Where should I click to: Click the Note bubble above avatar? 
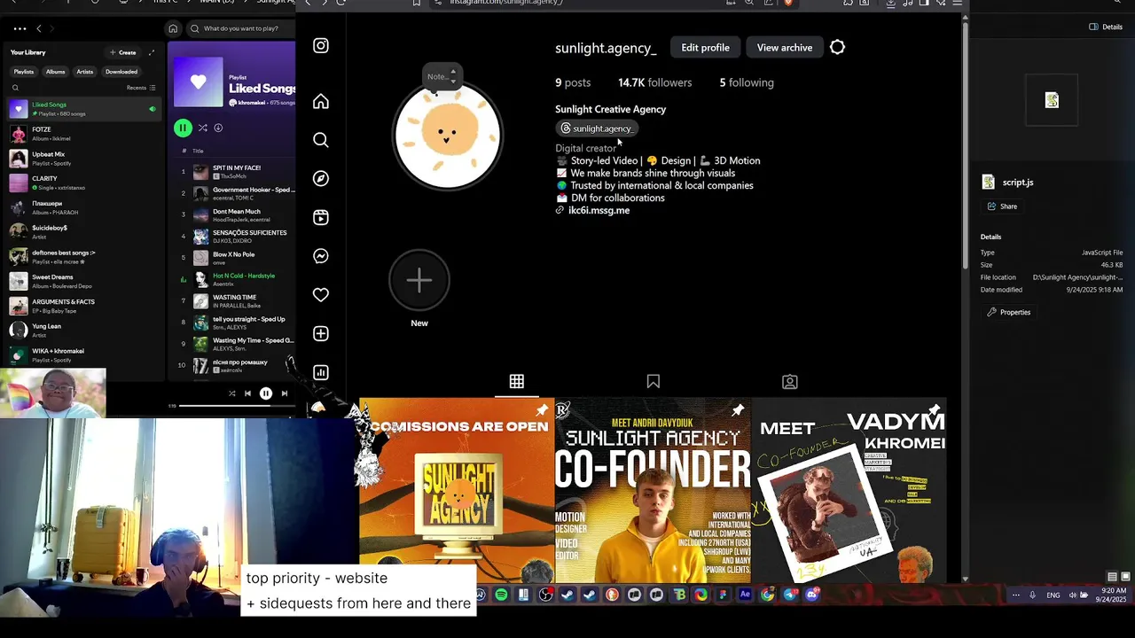441,76
